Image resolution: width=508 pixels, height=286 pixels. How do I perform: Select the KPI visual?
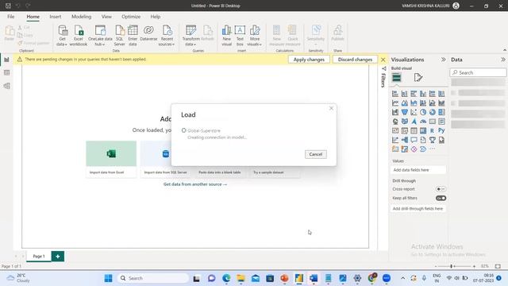pos(395,130)
